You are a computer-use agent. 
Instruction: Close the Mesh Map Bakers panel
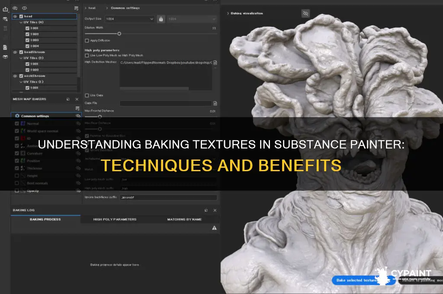click(77, 99)
